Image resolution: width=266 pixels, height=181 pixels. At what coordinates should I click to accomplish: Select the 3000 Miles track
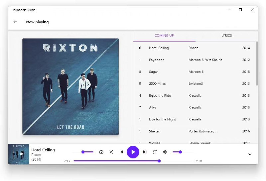click(x=195, y=84)
